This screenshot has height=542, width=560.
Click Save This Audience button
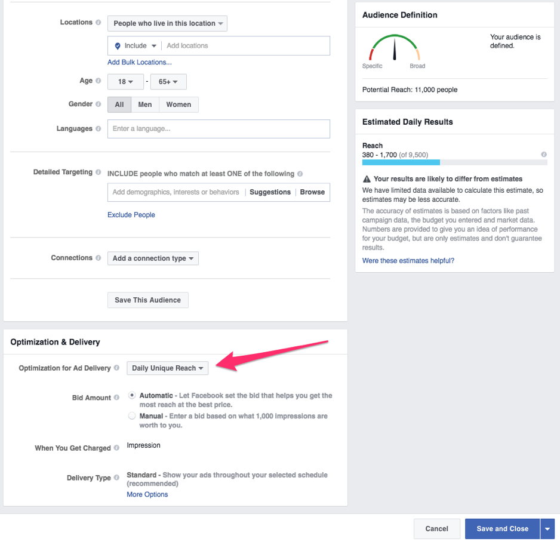tap(148, 300)
